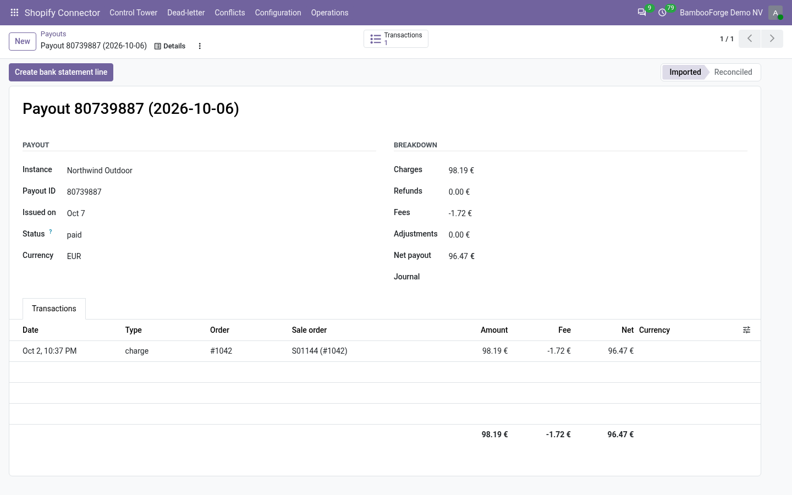
Task: Open the Conflicts menu
Action: tap(230, 13)
